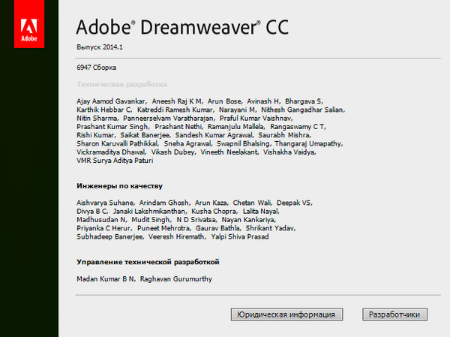The width and height of the screenshot is (450, 337).
Task: Click the name Janaki Lakshmikanthan
Action: tap(149, 212)
